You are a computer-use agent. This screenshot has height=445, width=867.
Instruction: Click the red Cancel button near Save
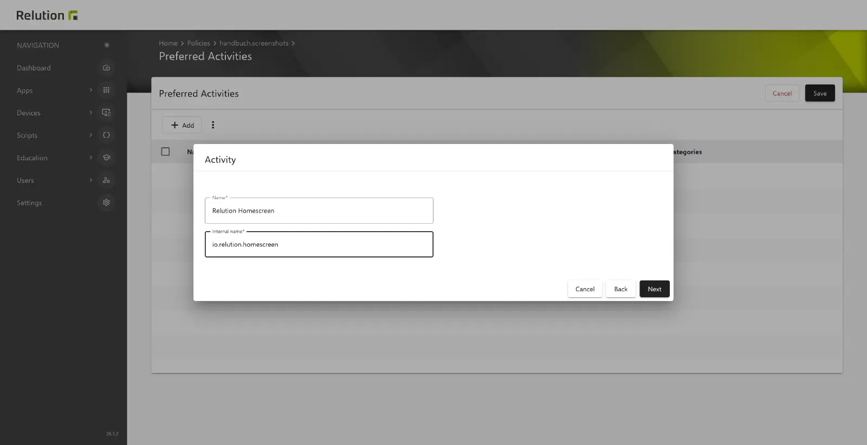782,93
